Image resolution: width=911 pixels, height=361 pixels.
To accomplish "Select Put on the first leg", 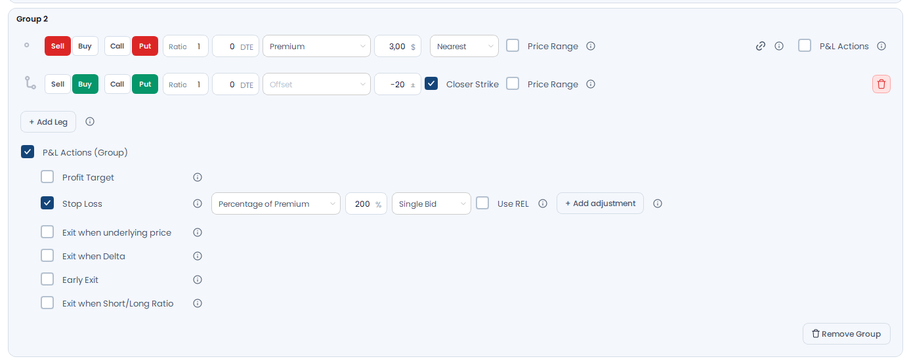I will point(145,46).
